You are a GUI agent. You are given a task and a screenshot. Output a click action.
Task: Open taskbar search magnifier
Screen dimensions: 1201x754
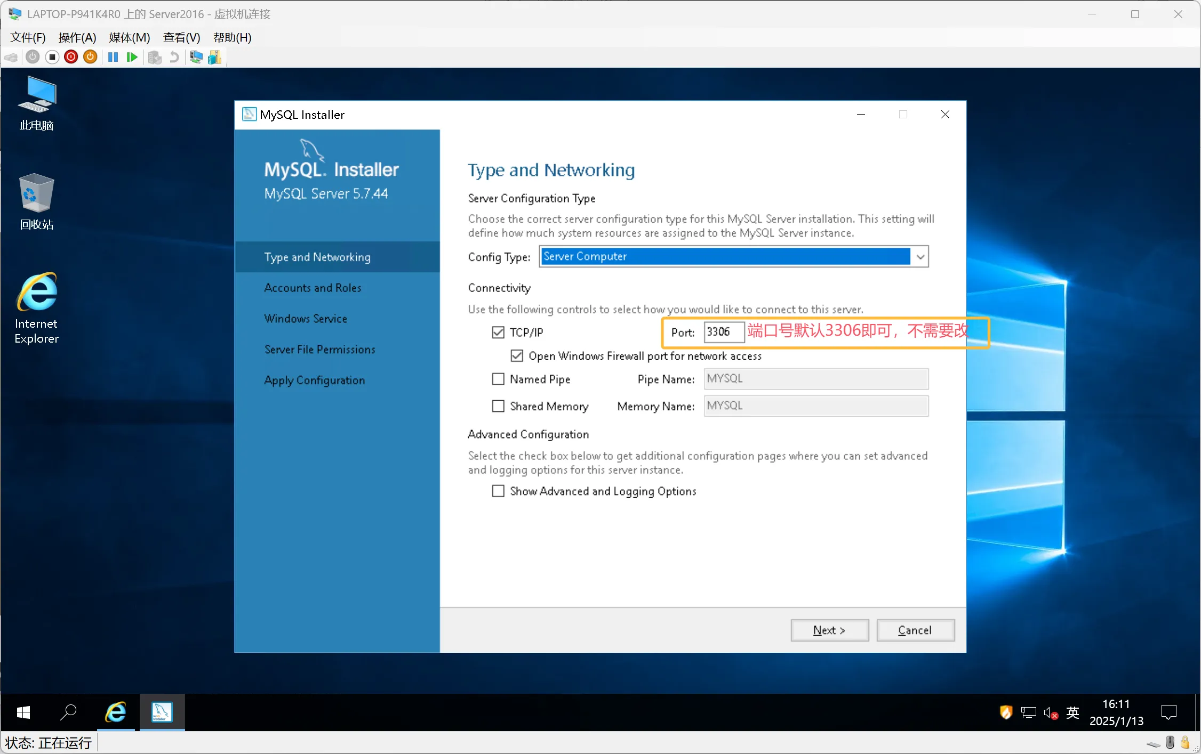pyautogui.click(x=68, y=712)
